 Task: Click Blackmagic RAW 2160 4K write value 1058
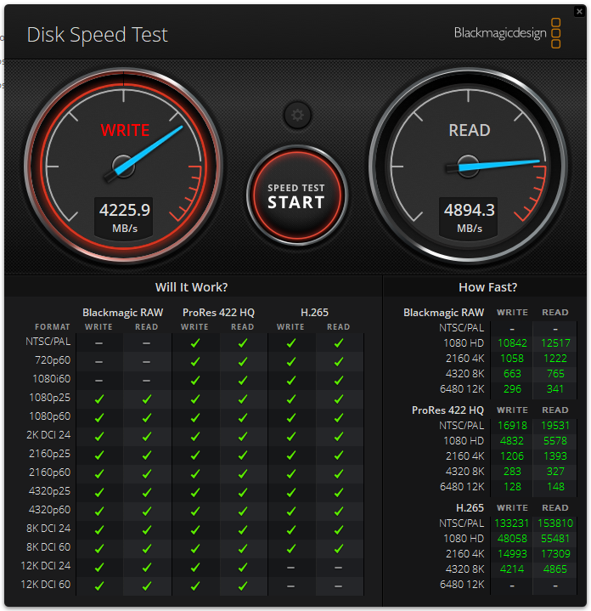click(512, 358)
